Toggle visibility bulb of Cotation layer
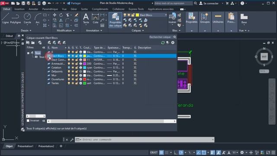277x156 pixels. 69,68
